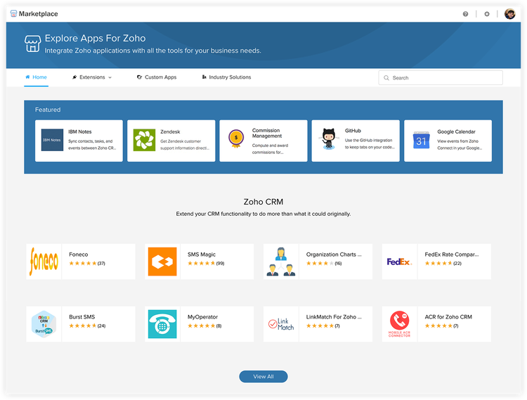The image size is (527, 400).
Task: Click the Explore Apps storefront banner icon
Action: pos(32,44)
